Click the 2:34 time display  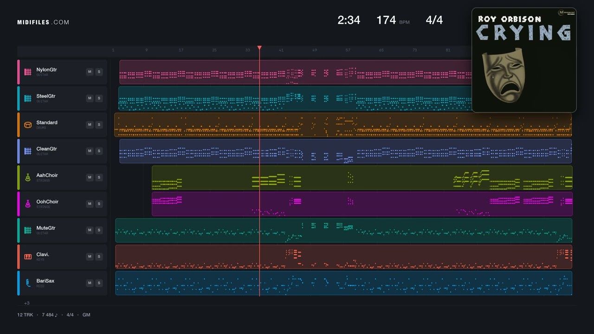tap(349, 20)
